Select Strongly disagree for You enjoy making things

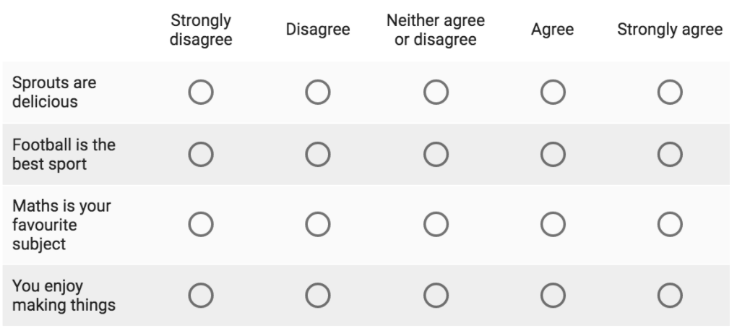pyautogui.click(x=201, y=296)
